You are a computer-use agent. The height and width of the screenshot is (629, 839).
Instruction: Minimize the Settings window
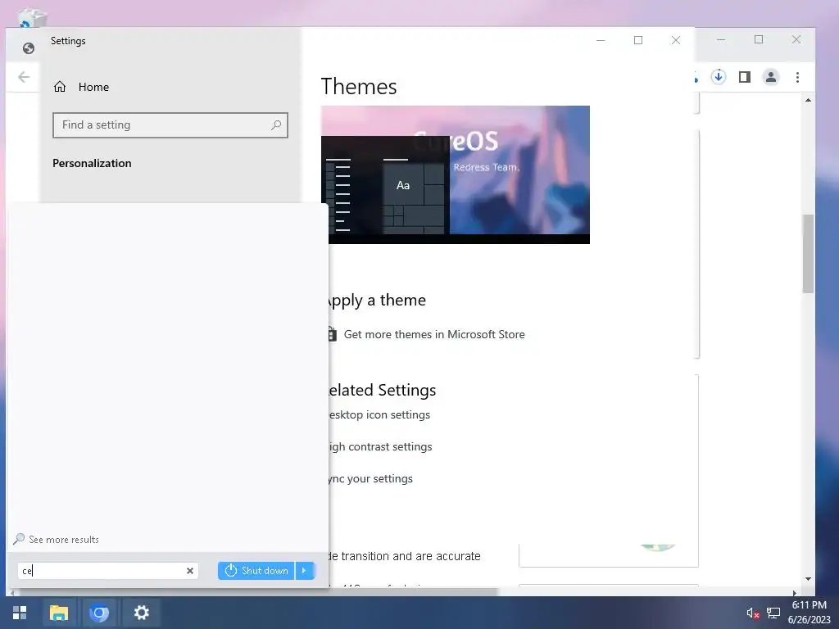(x=601, y=40)
